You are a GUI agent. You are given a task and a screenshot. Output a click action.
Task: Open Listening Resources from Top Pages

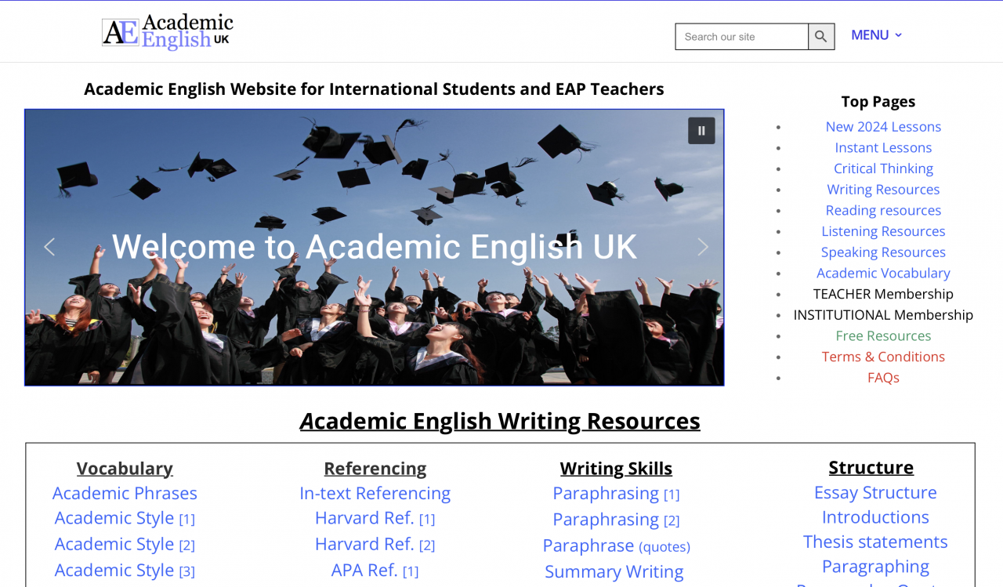pyautogui.click(x=883, y=230)
